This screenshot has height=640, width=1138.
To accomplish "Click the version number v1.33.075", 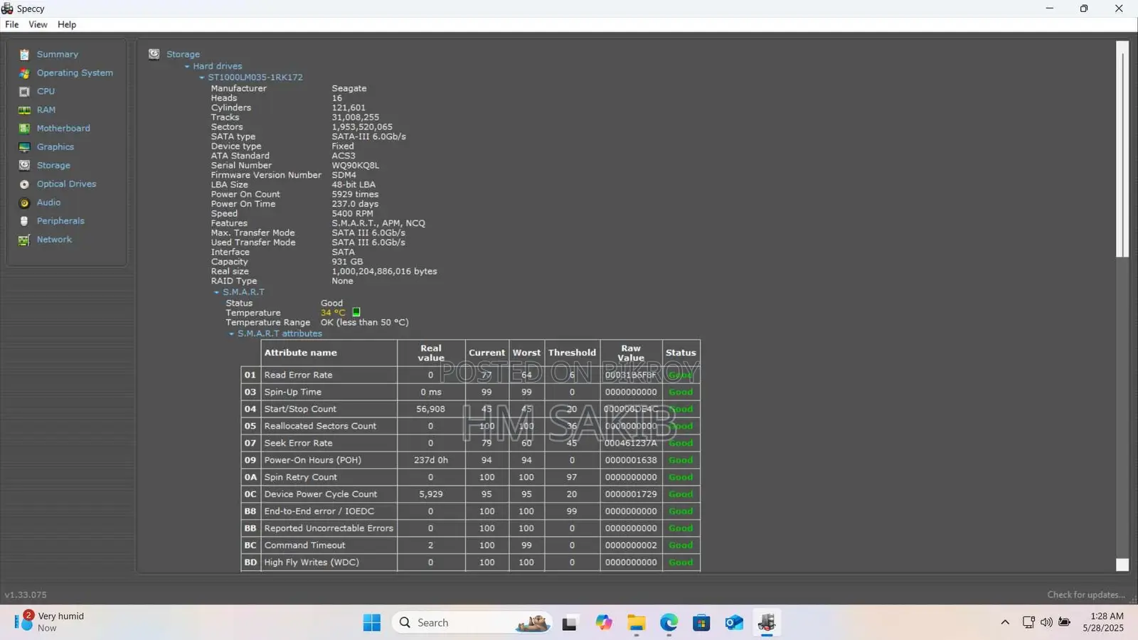I will pyautogui.click(x=26, y=595).
